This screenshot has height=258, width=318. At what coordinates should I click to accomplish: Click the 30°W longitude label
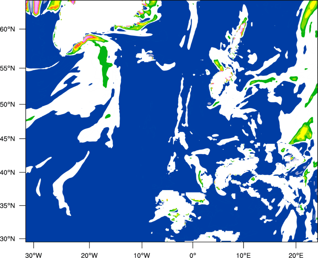click(33, 255)
